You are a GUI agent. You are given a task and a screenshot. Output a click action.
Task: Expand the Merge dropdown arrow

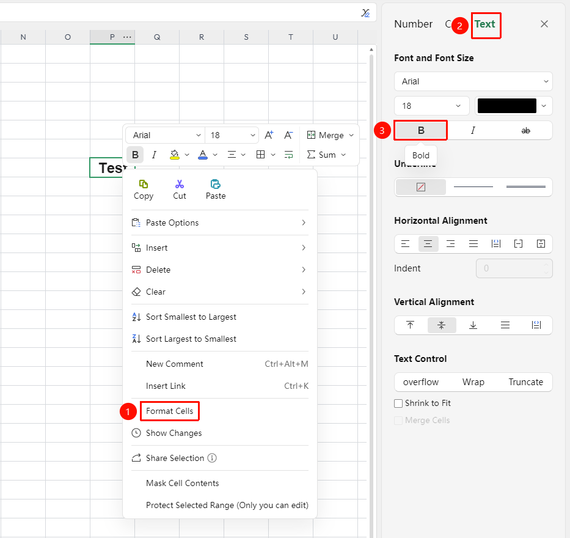351,135
